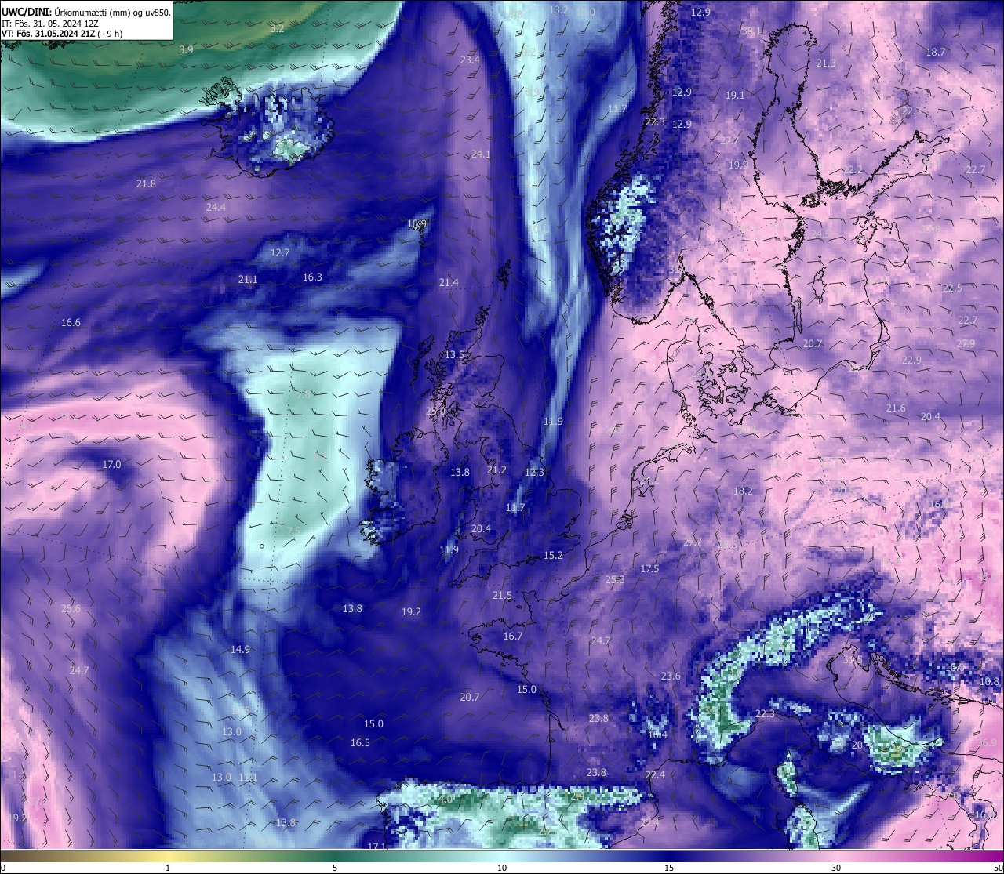Select the 19.9 value label

pos(738,165)
